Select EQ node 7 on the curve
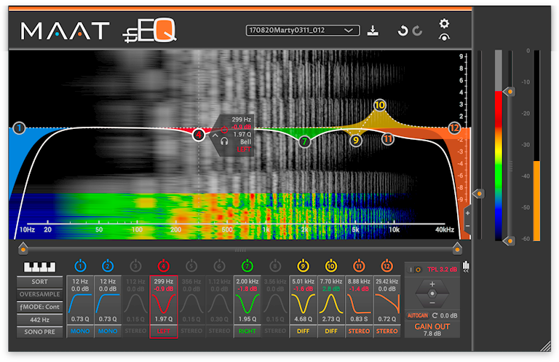Viewport: 559px width, 362px height. click(304, 142)
